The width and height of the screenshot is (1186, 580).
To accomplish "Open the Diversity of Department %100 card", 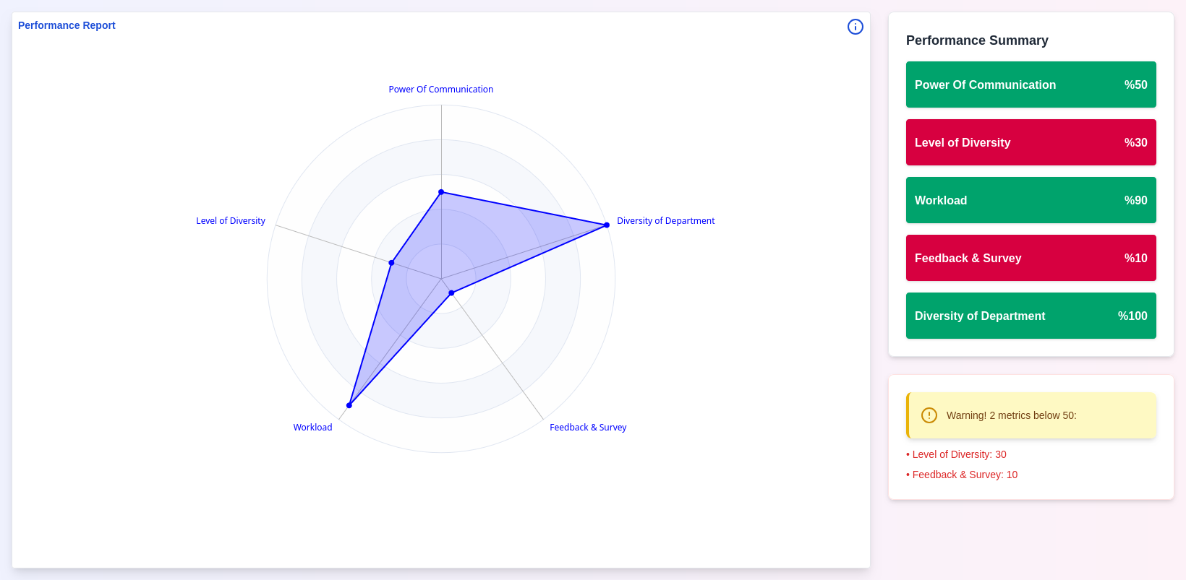I will [x=1031, y=316].
